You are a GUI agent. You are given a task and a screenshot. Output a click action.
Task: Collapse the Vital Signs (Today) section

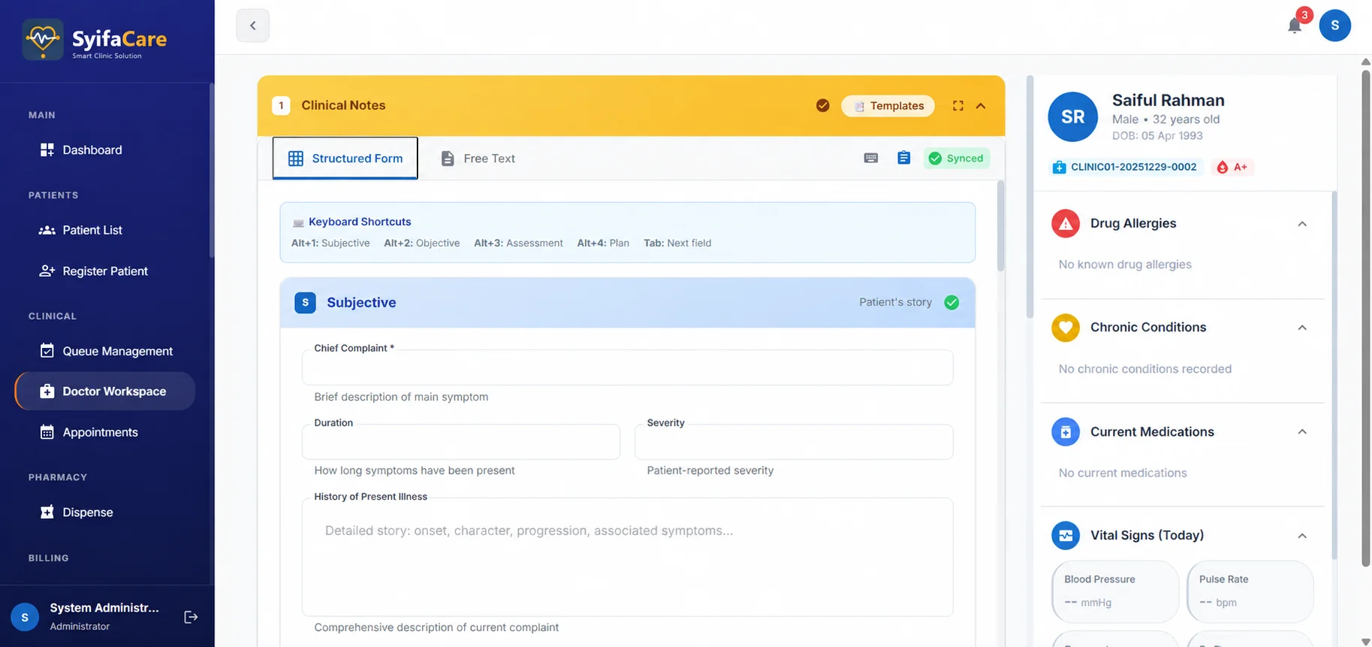(x=1302, y=536)
